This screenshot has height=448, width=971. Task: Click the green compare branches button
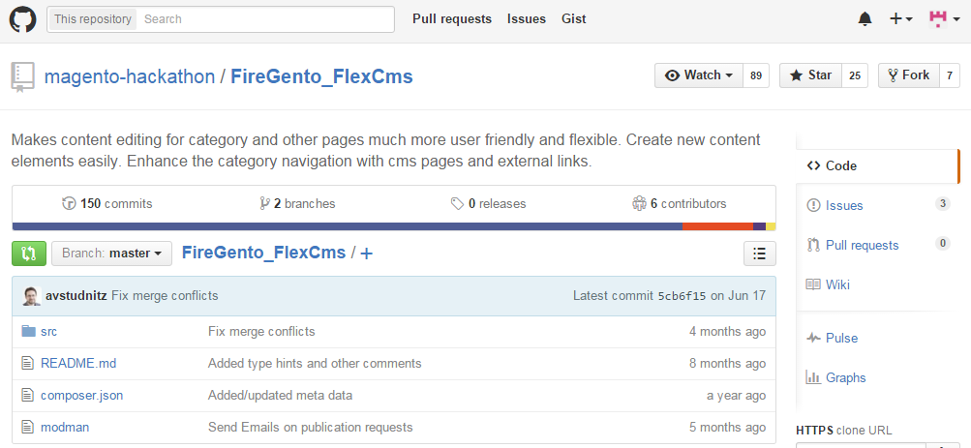point(28,254)
